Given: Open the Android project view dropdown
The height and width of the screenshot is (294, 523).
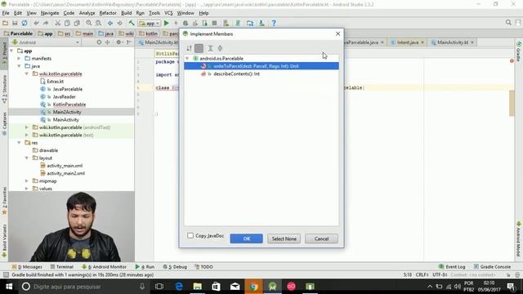Looking at the screenshot, I should coord(46,42).
